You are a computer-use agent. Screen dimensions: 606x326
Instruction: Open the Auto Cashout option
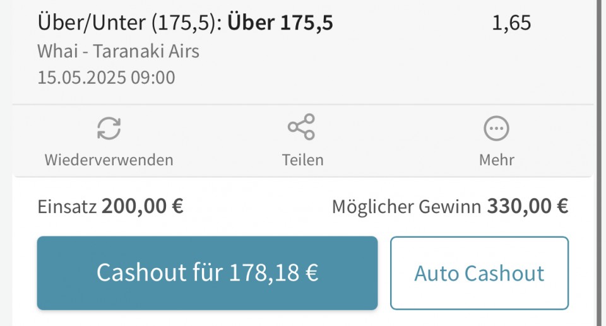(479, 273)
